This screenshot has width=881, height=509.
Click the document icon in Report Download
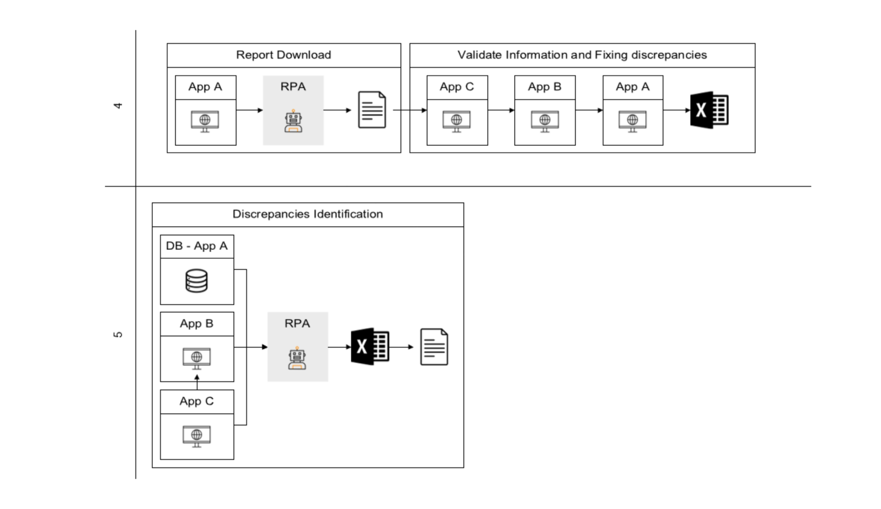tap(372, 110)
